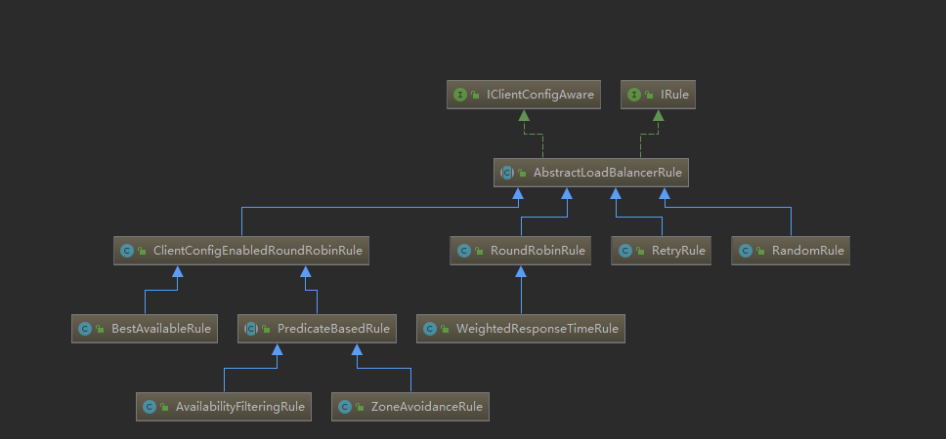Select the IClientConfigAware interface node
The width and height of the screenshot is (946, 439).
[x=524, y=95]
